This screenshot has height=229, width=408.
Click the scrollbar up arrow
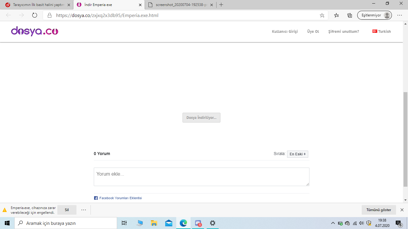coord(405,24)
